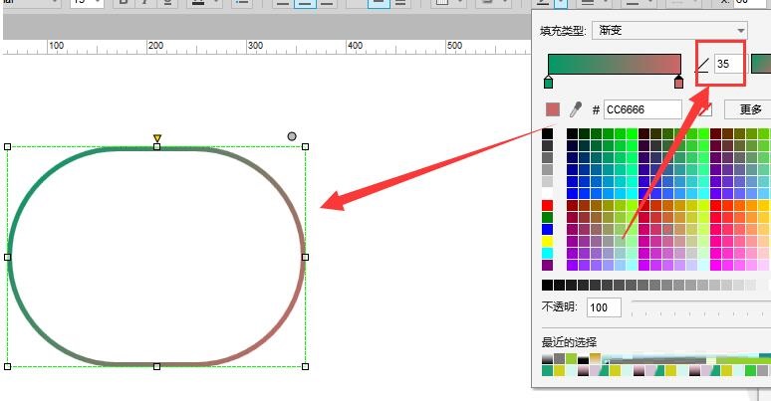
Task: Choose the yellow swatch in left column
Action: point(547,242)
